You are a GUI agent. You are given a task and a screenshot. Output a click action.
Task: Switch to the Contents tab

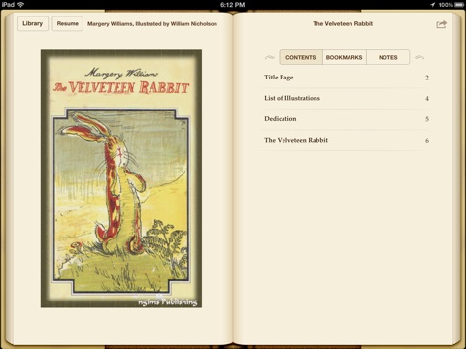tap(301, 57)
